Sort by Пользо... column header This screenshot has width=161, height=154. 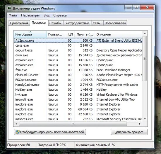56,34
